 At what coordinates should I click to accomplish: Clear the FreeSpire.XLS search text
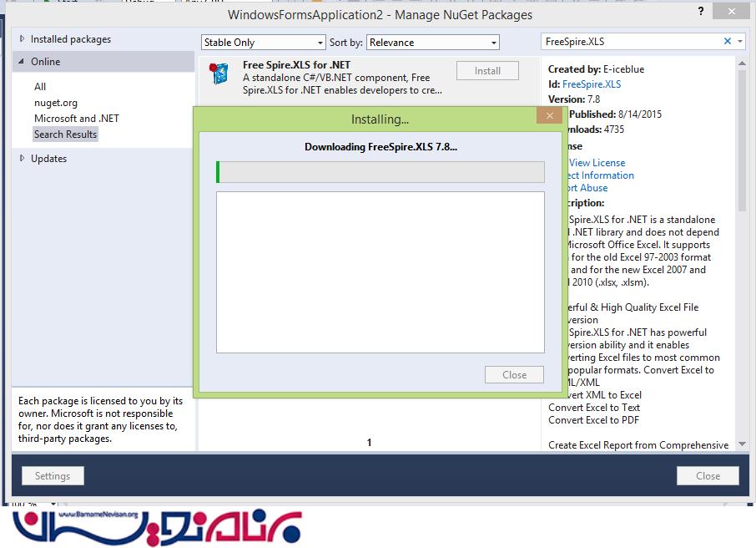[727, 42]
